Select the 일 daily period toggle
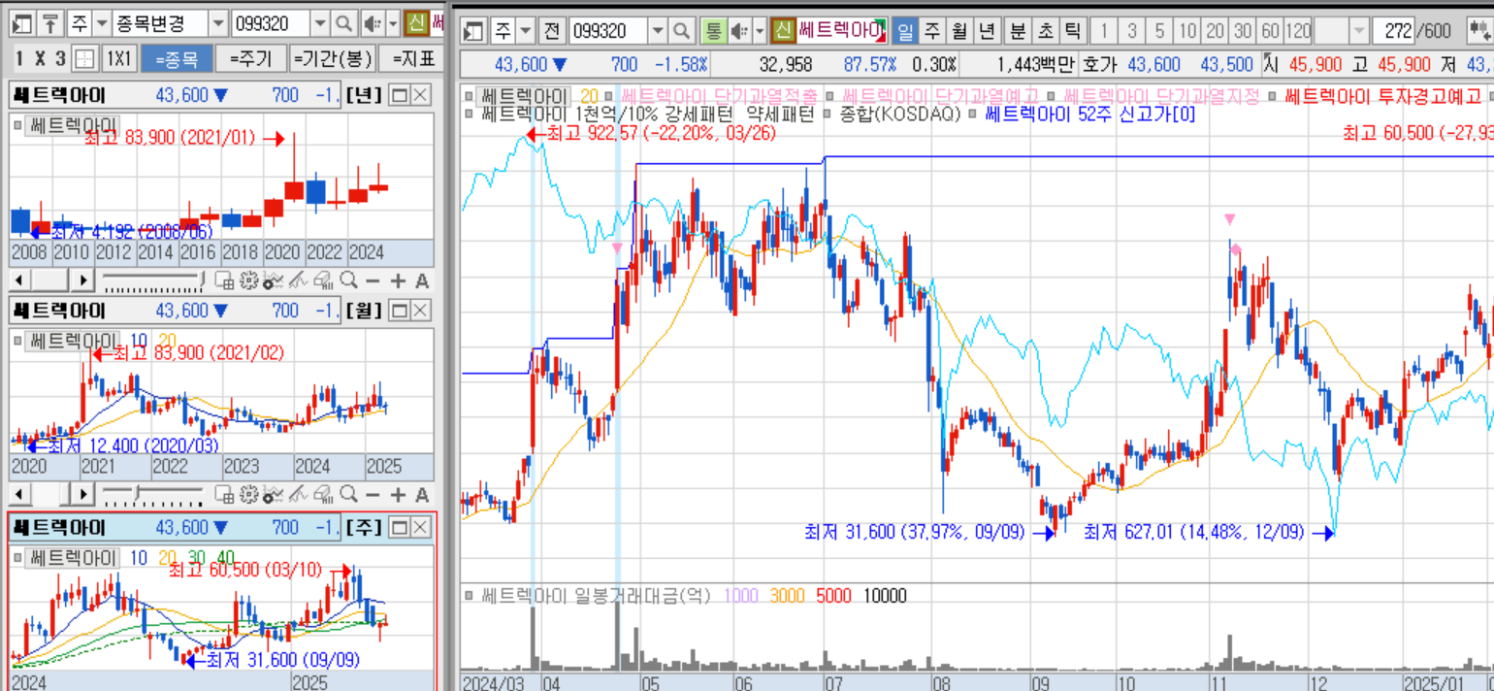This screenshot has width=1494, height=691. (x=904, y=31)
